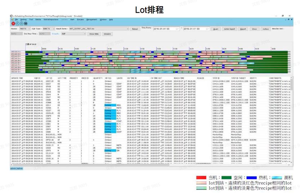Viewport: 300px width, 196px height.
Task: Expand the GroupBy dropdown showing EQP
Action: (74, 34)
